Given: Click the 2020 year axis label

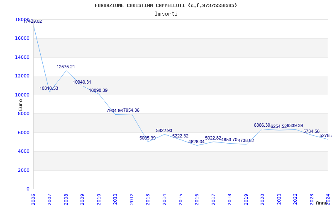Looking at the screenshot, I should (x=262, y=199).
